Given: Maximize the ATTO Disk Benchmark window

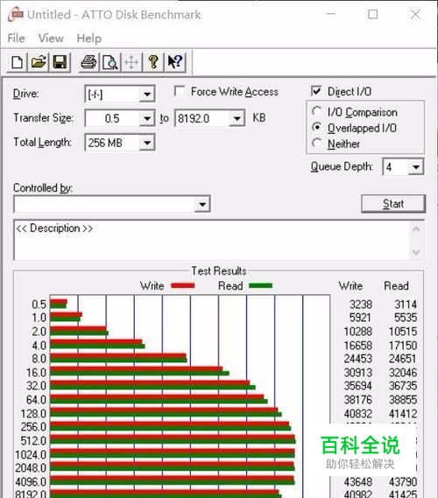Looking at the screenshot, I should point(372,14).
